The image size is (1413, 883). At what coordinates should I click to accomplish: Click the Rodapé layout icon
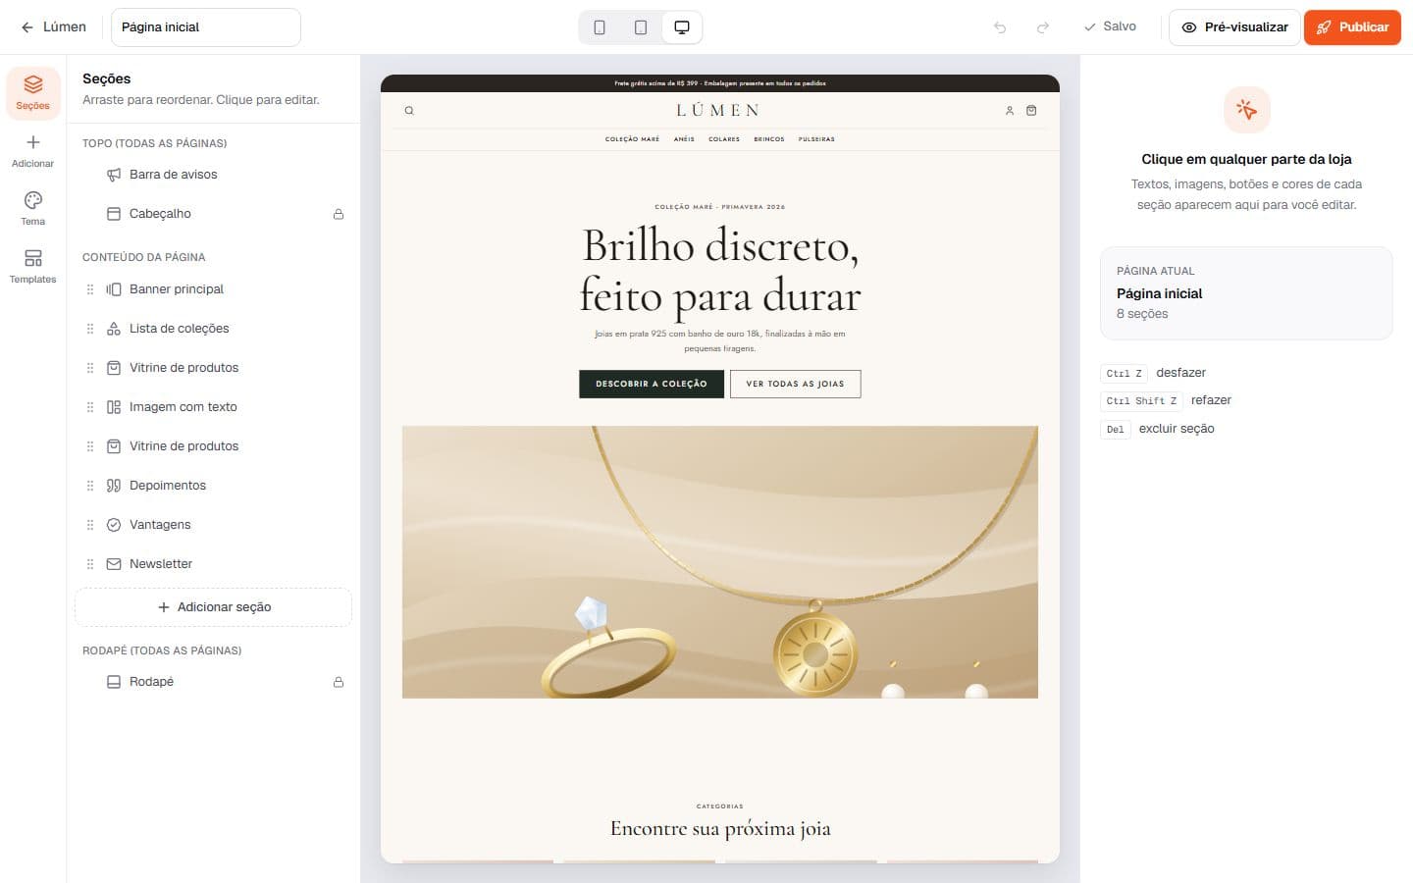pyautogui.click(x=114, y=682)
